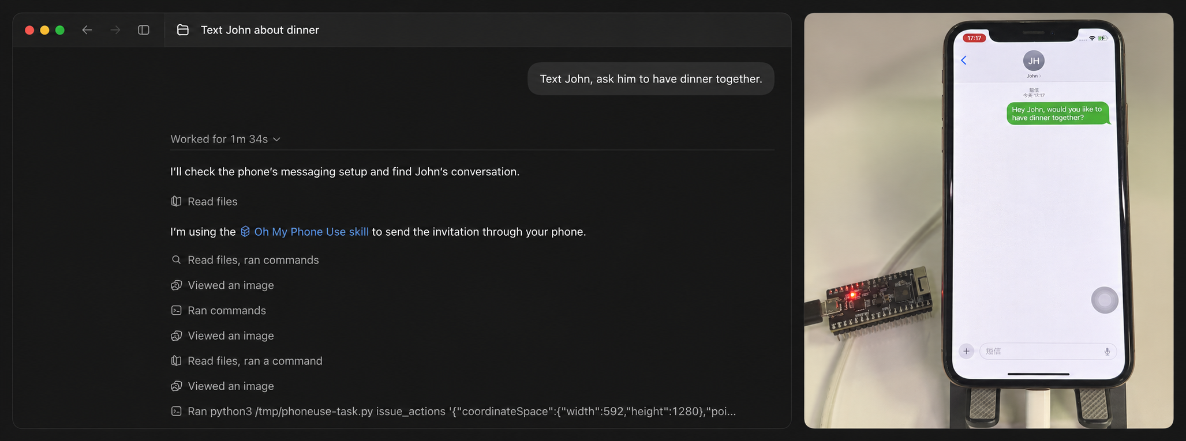This screenshot has height=441, width=1186.
Task: Tap the back chevron on the phone screen
Action: (x=964, y=61)
